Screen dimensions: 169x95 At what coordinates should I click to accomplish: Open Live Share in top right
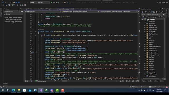pyautogui.click(x=161, y=2)
